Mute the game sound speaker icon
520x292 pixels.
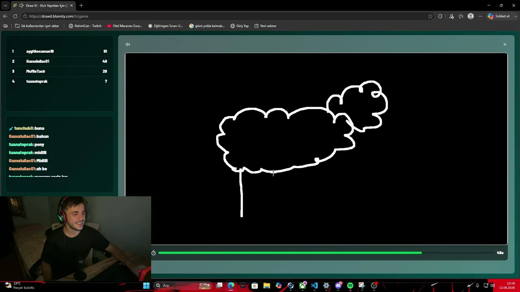128,44
